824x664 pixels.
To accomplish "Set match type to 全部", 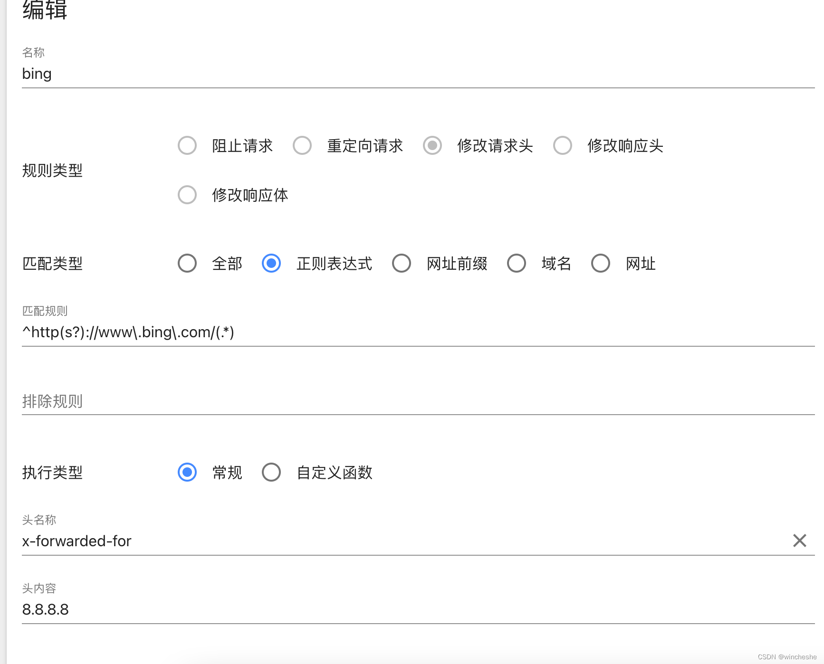I will (187, 263).
